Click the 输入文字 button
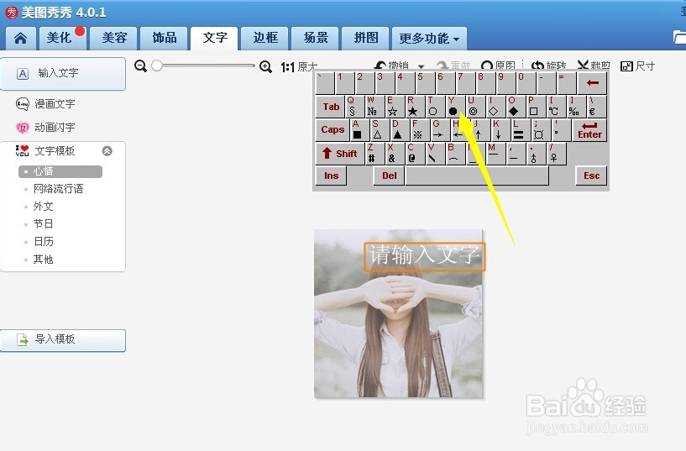686x451 pixels. 63,73
